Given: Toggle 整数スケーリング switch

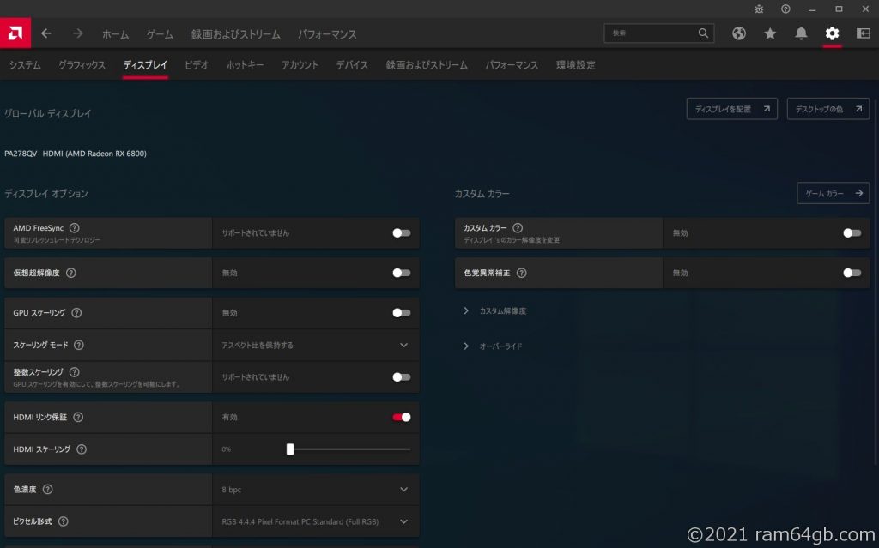Looking at the screenshot, I should pos(402,377).
